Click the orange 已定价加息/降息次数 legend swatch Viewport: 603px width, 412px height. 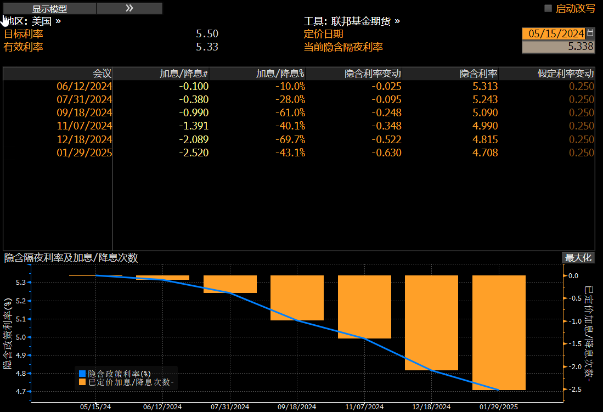pyautogui.click(x=82, y=382)
